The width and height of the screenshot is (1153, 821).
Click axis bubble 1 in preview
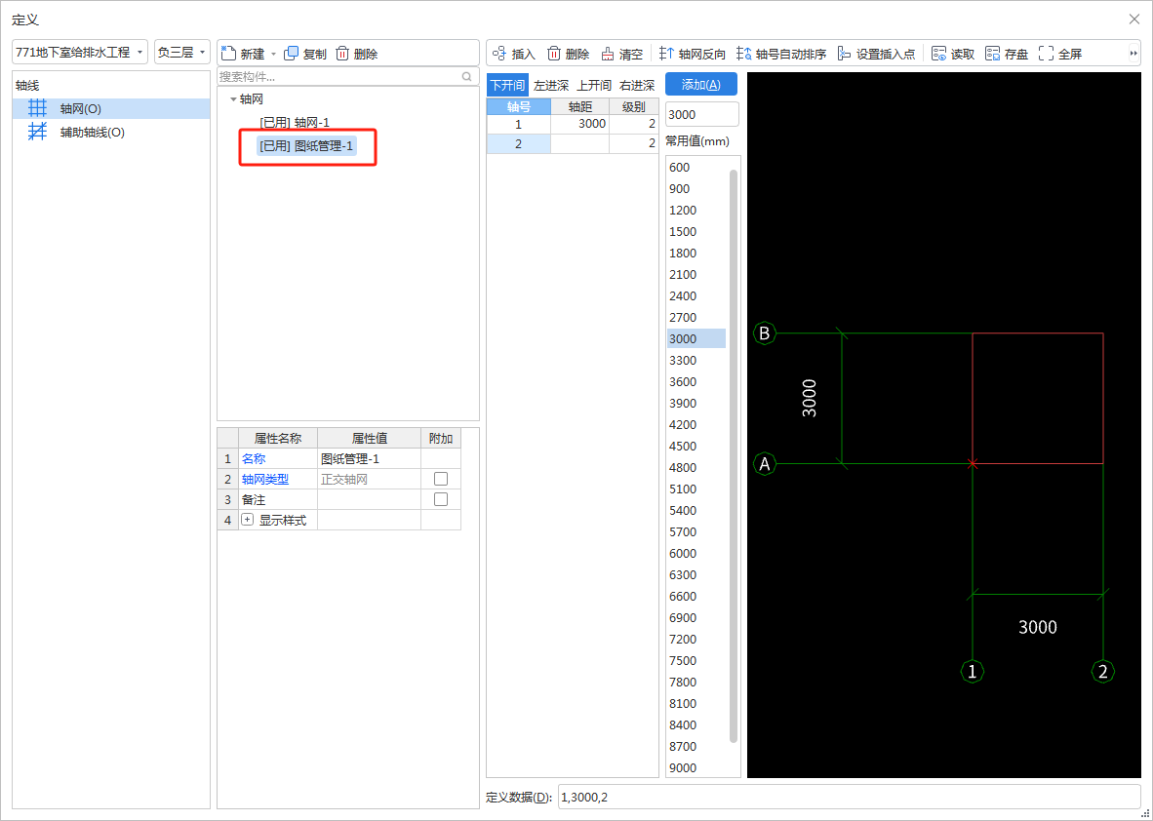(973, 671)
